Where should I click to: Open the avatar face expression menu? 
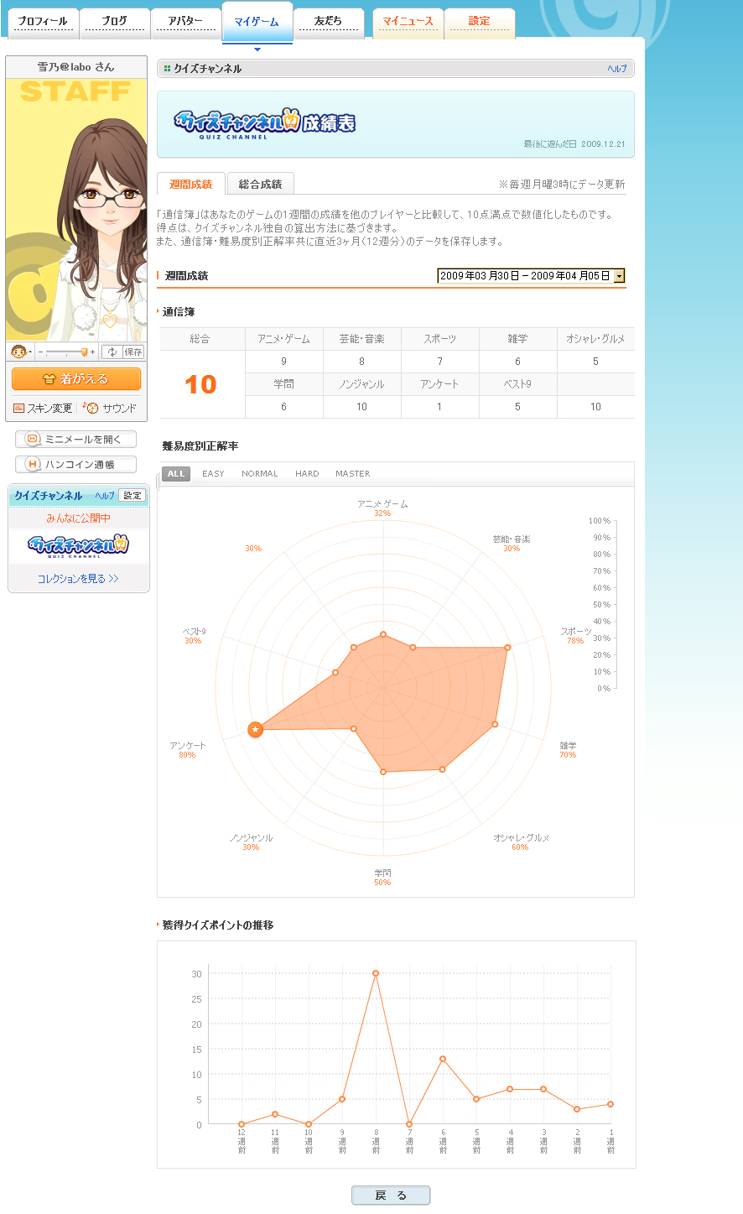pos(20,352)
